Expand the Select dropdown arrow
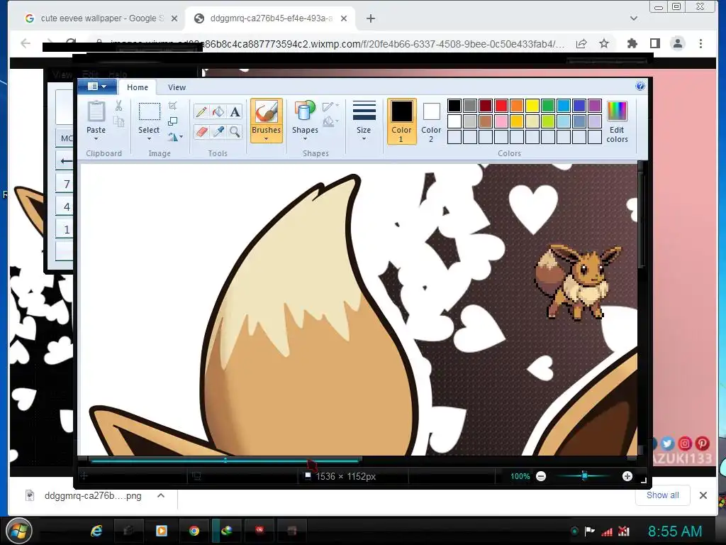726x545 pixels. click(149, 138)
